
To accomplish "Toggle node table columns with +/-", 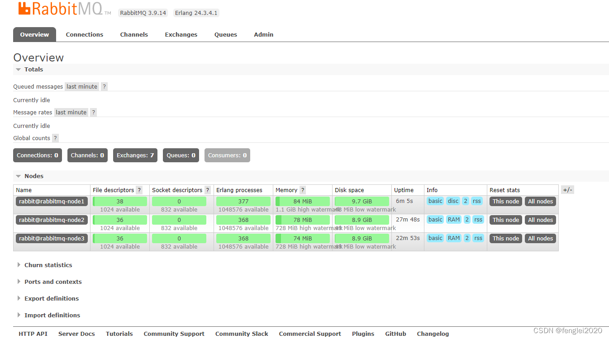I will [567, 190].
